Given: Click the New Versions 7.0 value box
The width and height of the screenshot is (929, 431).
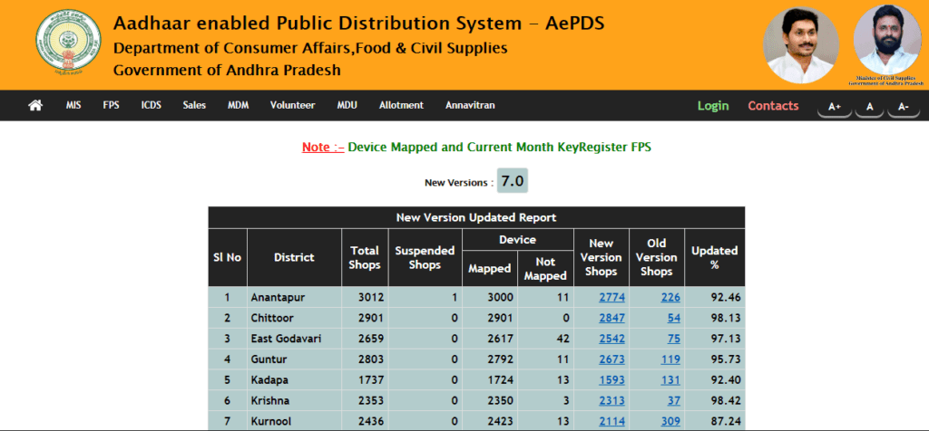Looking at the screenshot, I should pos(512,181).
